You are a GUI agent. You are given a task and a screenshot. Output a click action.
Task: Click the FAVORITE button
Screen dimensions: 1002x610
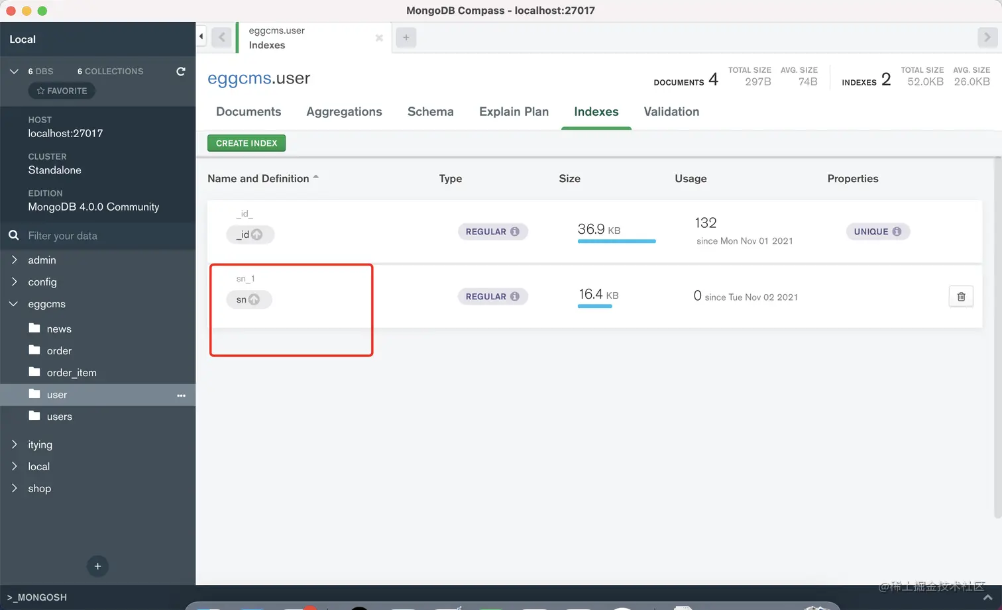tap(62, 91)
